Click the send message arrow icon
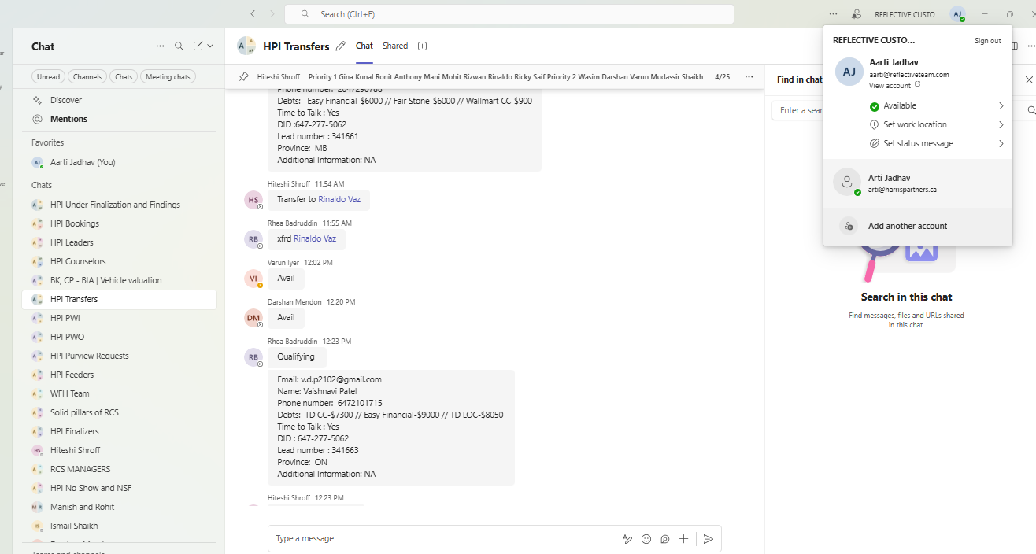The image size is (1036, 554). point(709,539)
